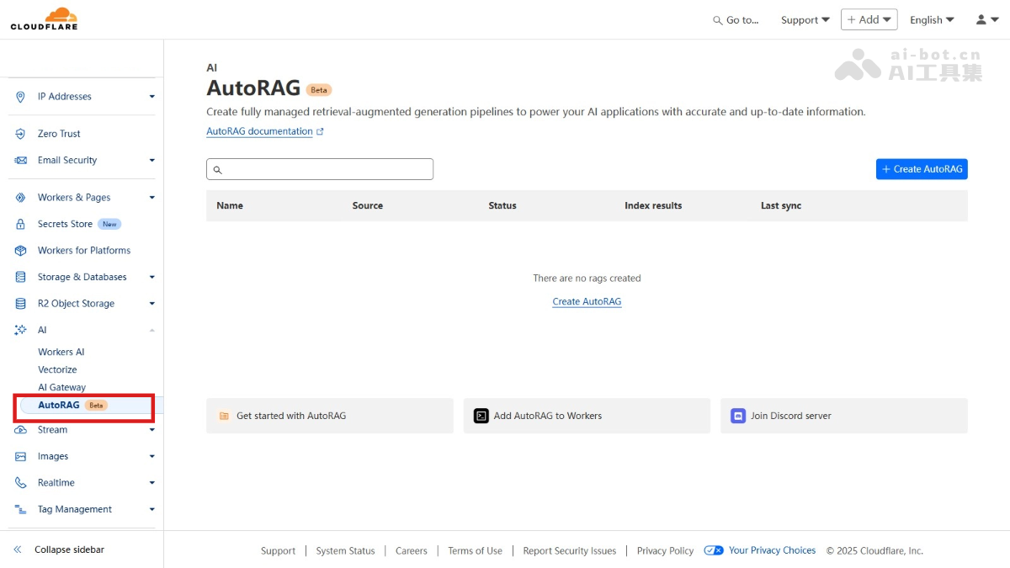Click the Images sidebar icon
The width and height of the screenshot is (1010, 568).
coord(19,455)
